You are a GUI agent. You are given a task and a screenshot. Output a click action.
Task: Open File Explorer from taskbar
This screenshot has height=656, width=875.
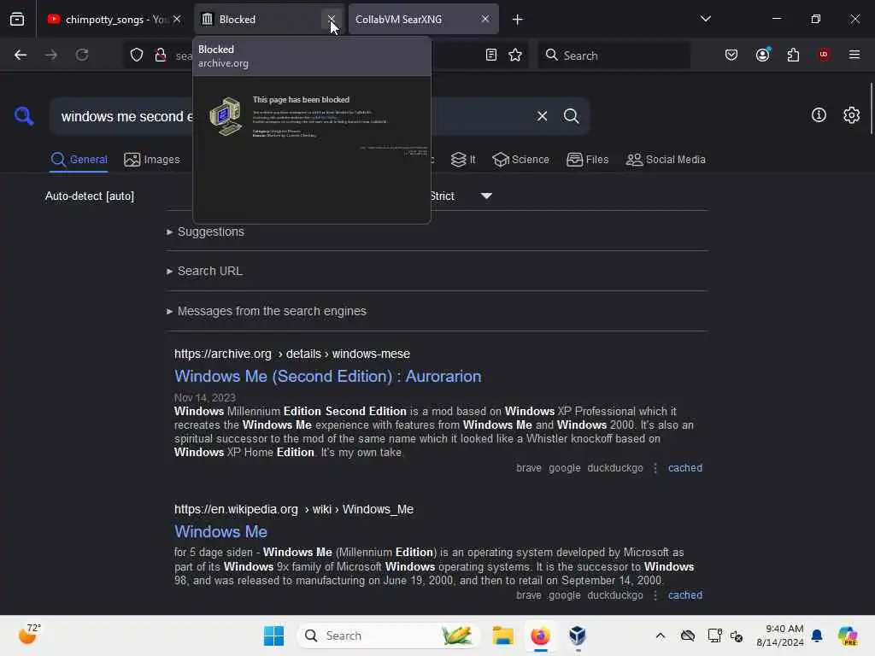502,635
